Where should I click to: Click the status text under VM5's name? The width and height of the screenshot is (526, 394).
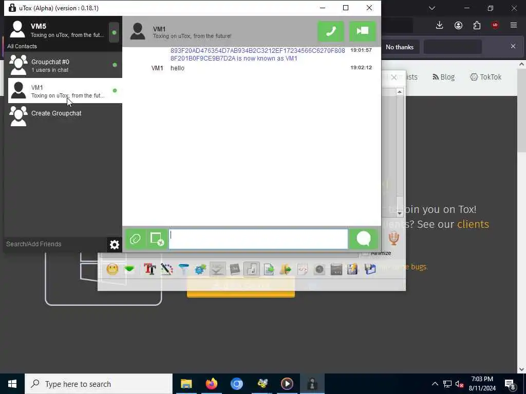[67, 35]
